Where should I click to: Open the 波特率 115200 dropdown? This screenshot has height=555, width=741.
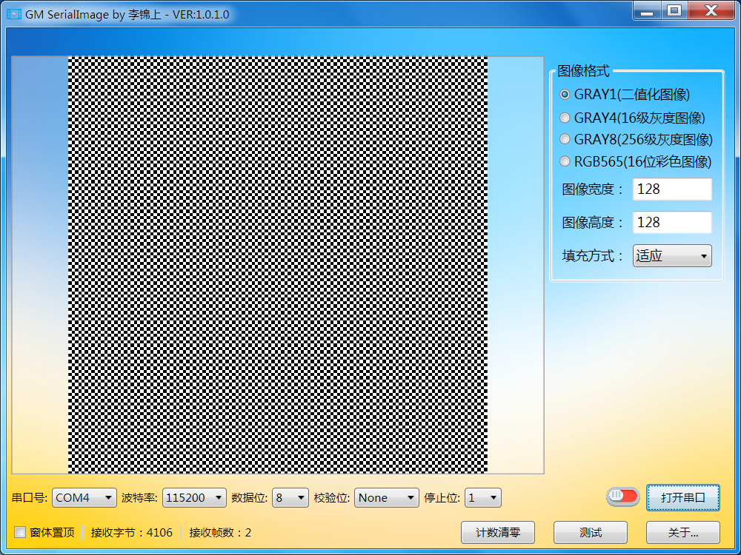coord(194,497)
